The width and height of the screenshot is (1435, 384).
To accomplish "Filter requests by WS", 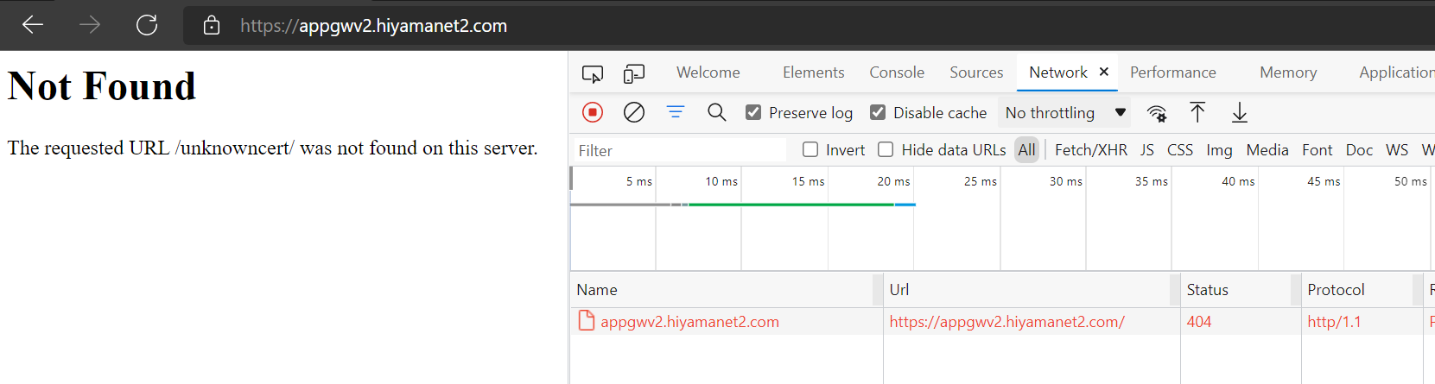I will (1397, 149).
